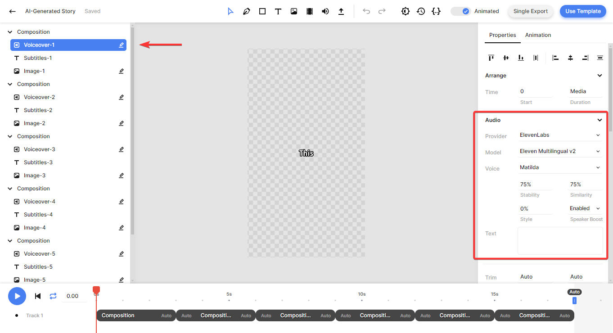
Task: Click the Image tool icon
Action: point(294,11)
